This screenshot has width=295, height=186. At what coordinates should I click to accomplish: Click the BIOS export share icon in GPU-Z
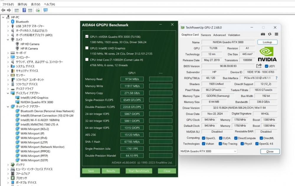point(259,66)
